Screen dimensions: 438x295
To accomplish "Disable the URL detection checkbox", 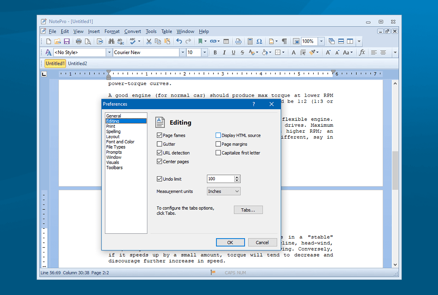I will click(x=160, y=153).
